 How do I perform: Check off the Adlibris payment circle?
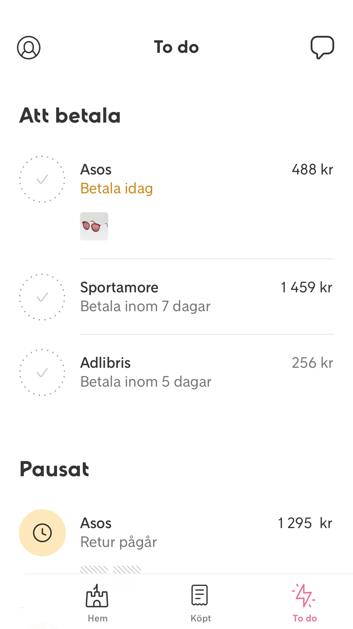pos(42,372)
